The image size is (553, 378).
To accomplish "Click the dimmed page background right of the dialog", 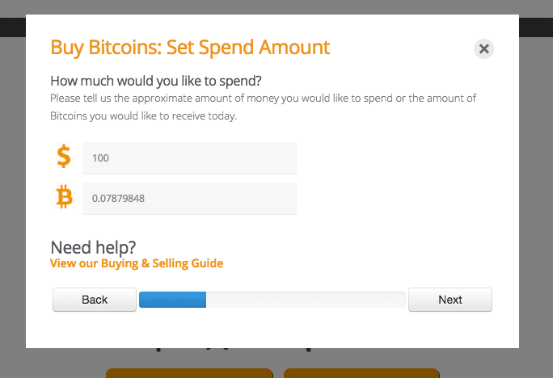I will coord(536,202).
